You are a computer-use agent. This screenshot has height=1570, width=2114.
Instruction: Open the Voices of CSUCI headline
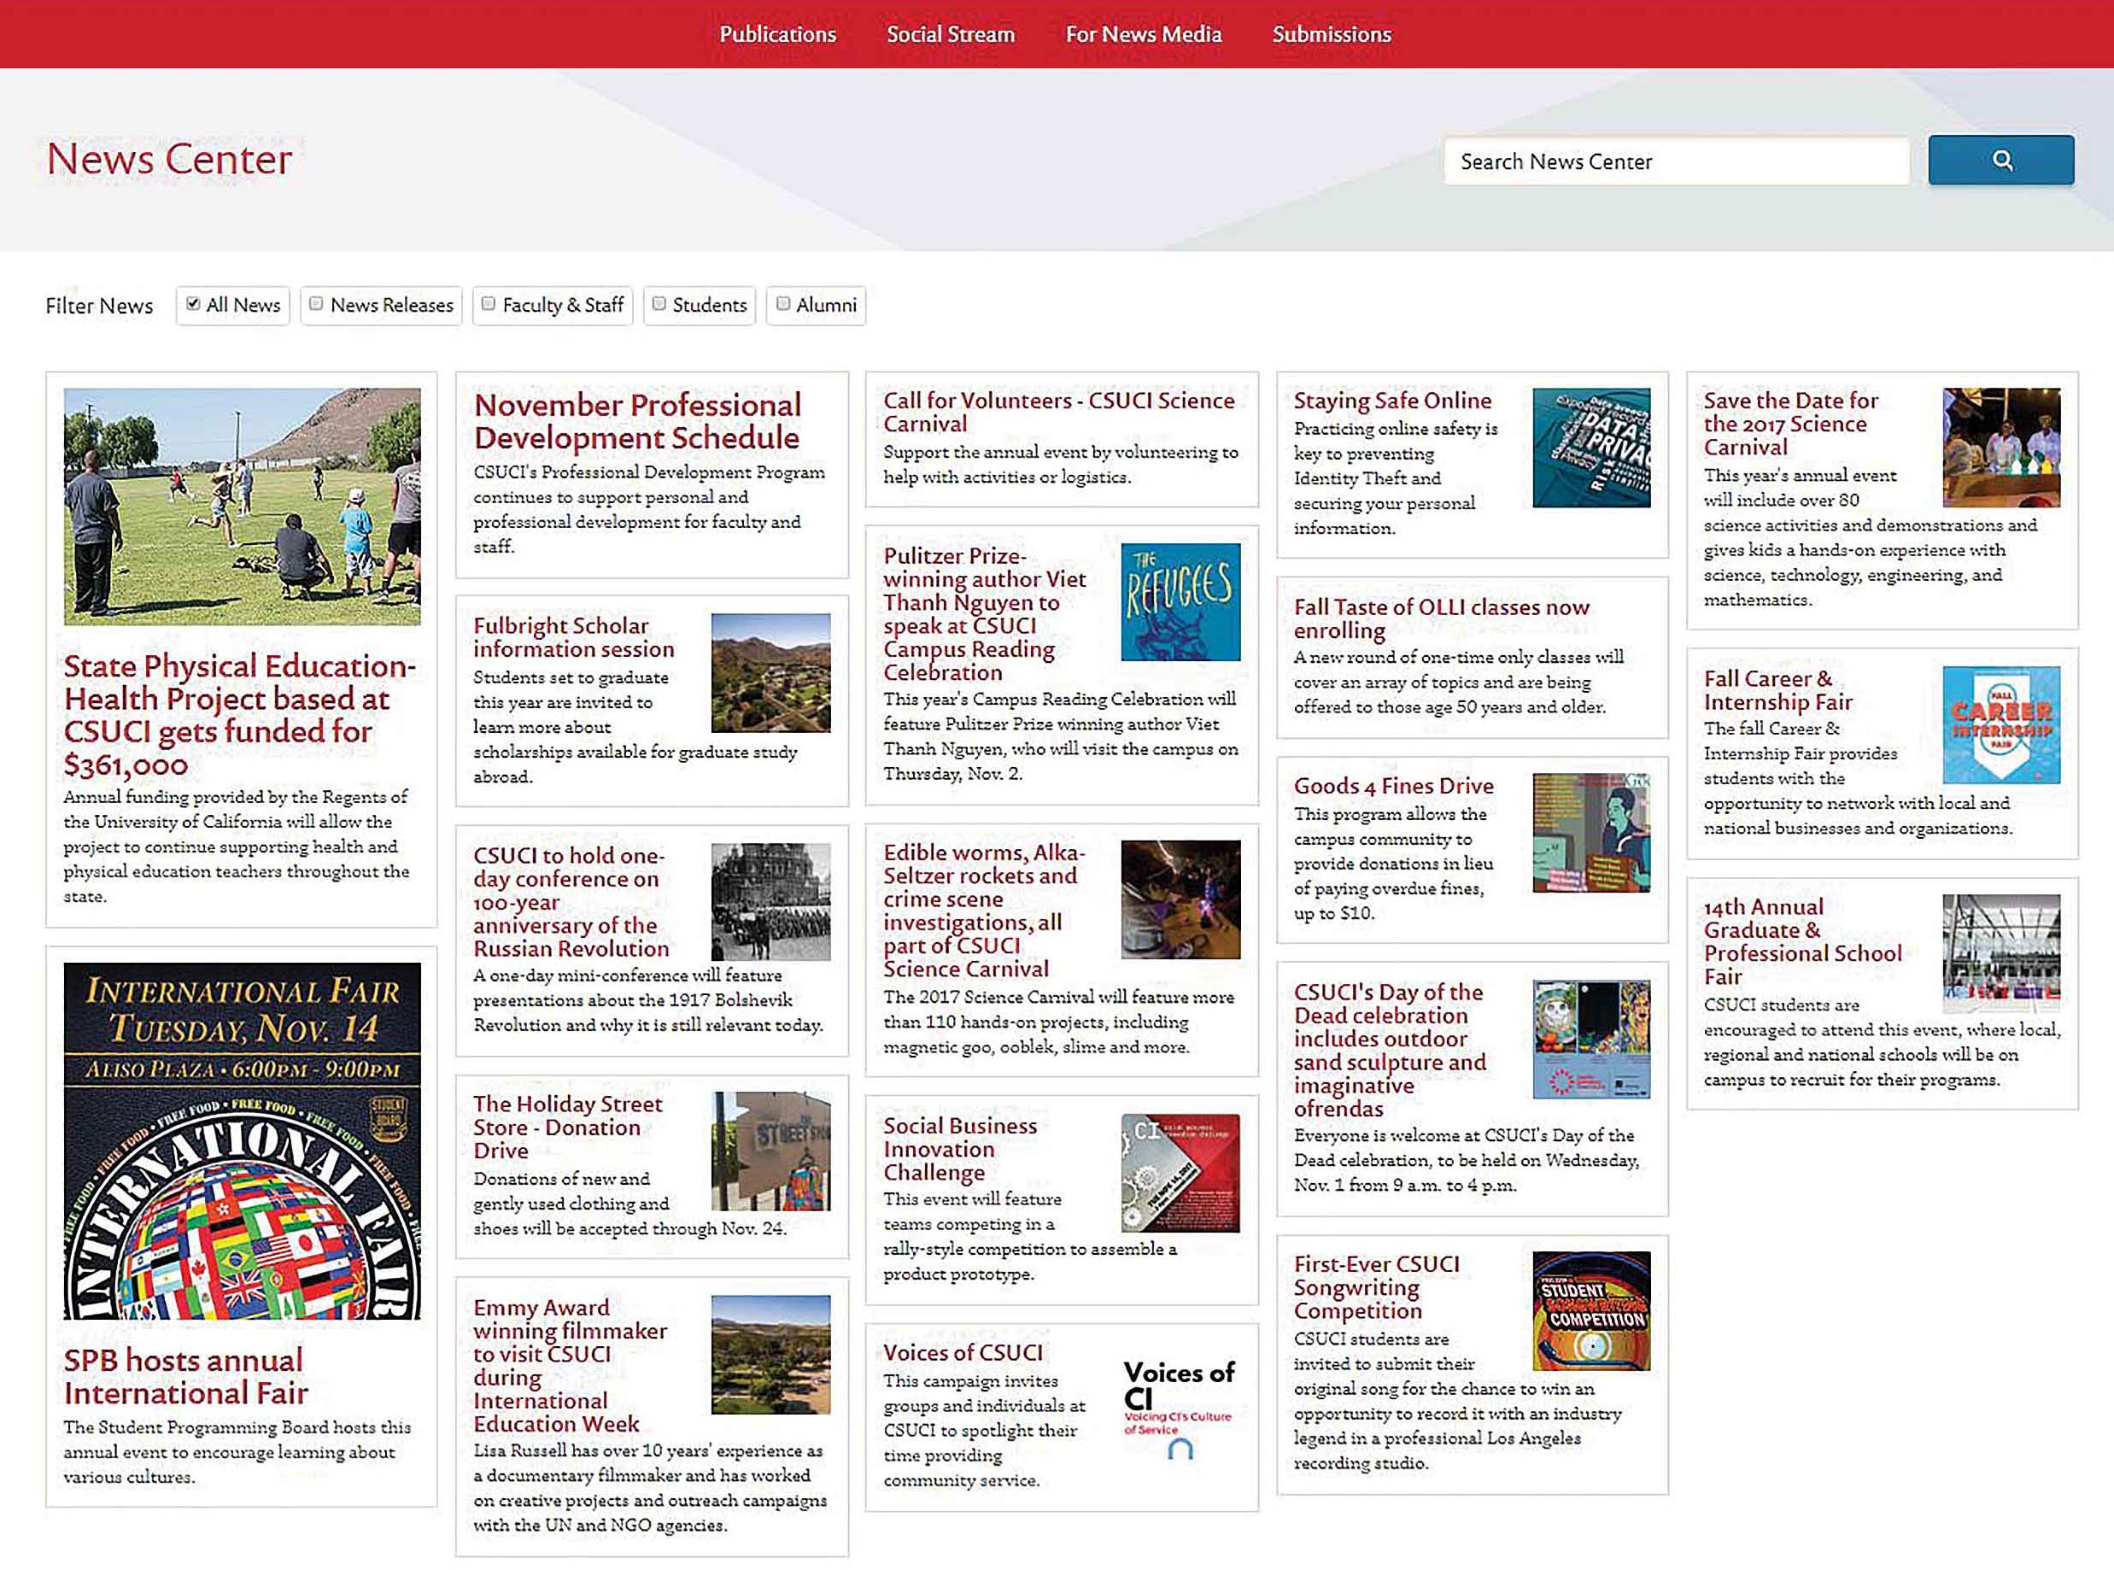(963, 1352)
